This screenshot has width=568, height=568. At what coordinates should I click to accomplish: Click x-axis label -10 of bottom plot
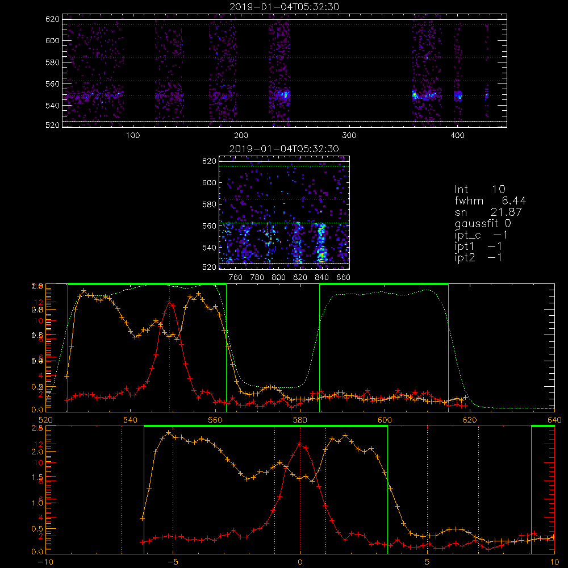[45, 562]
